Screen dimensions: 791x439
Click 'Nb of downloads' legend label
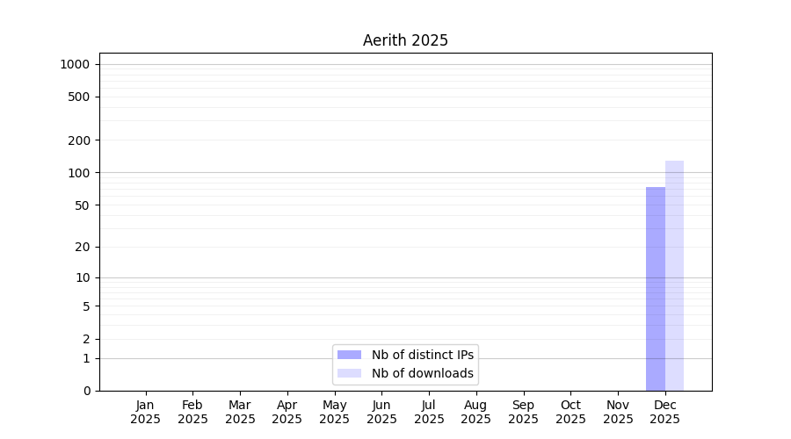click(423, 373)
